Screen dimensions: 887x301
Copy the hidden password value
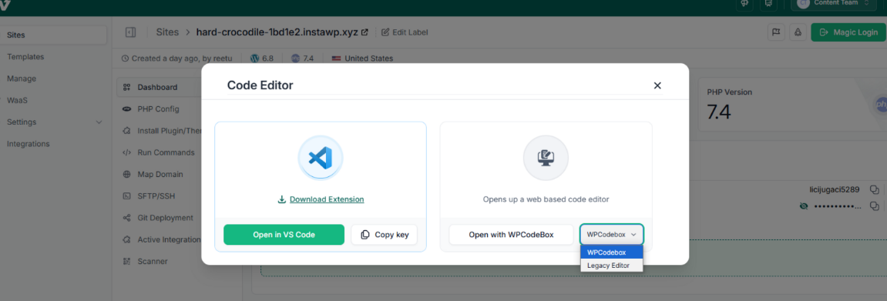pos(874,206)
